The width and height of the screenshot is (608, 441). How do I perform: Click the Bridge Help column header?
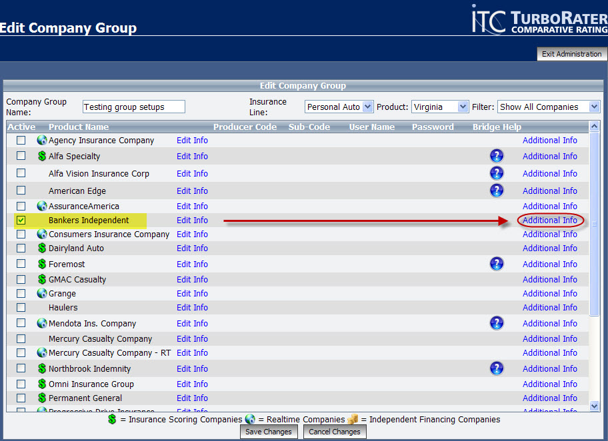pyautogui.click(x=497, y=127)
